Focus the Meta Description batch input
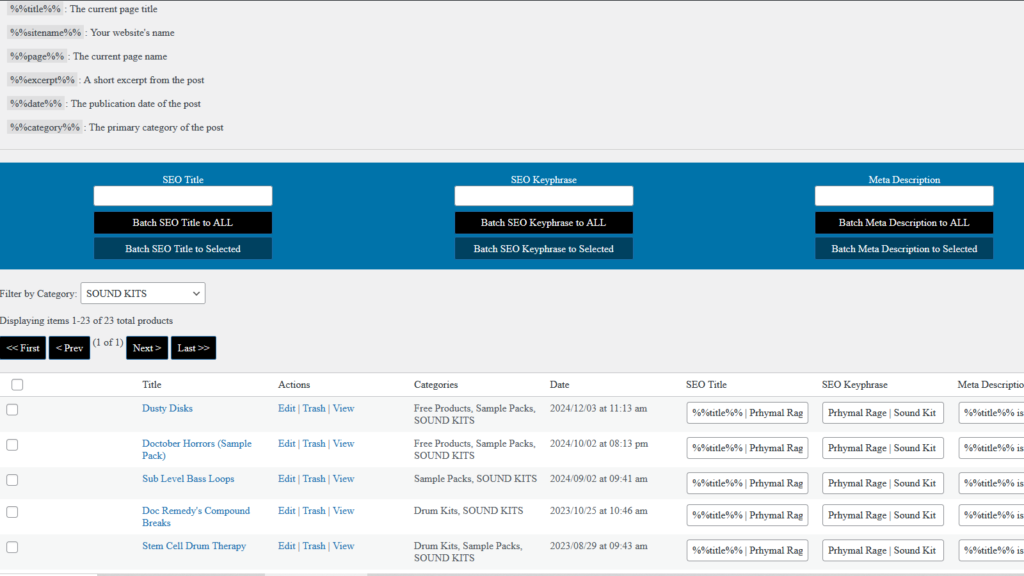 [904, 196]
